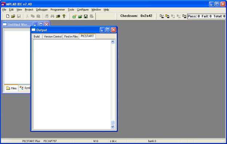Screen dimensions: 227x144
Task: Click the Pass Fail Total counter field
Action: [x=206, y=16]
